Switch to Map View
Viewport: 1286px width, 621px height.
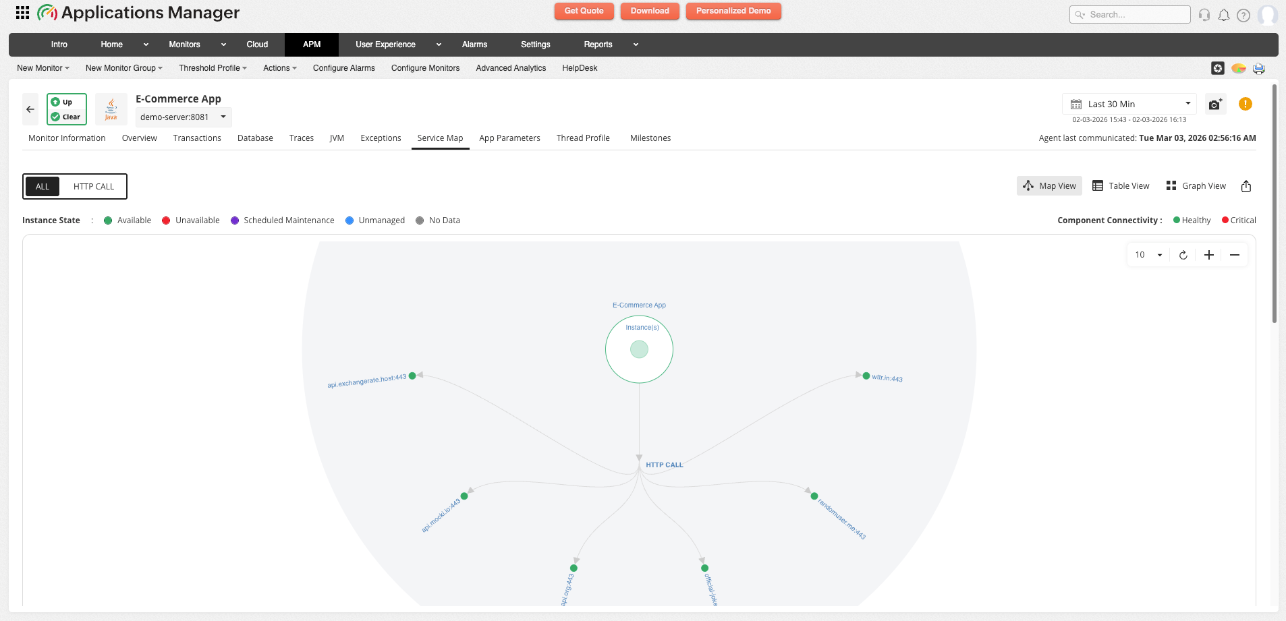[1049, 186]
